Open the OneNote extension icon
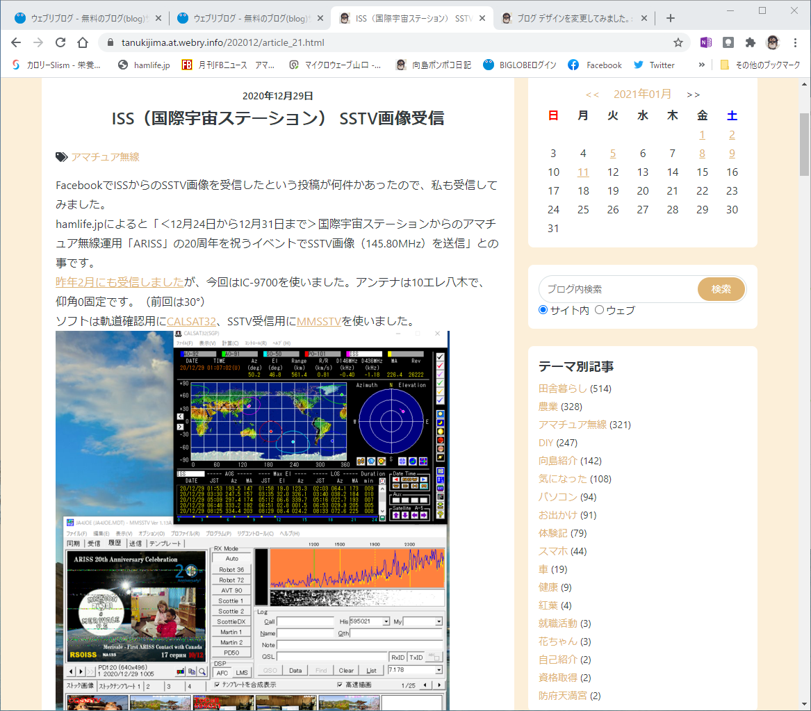 706,42
